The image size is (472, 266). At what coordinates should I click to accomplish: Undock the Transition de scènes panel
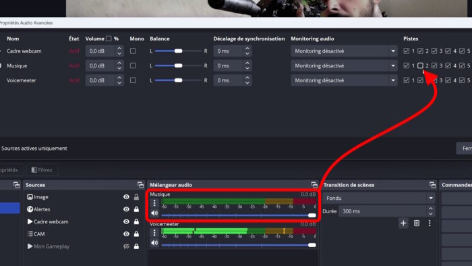pos(433,185)
